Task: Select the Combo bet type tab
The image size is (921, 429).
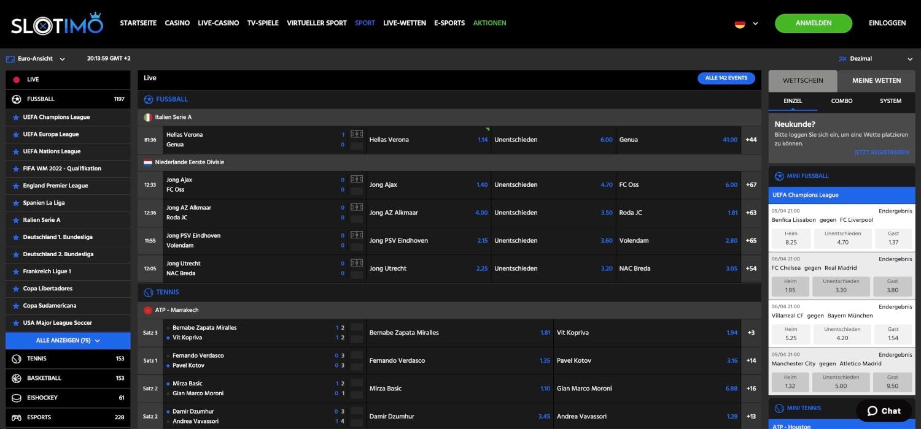Action: (841, 101)
